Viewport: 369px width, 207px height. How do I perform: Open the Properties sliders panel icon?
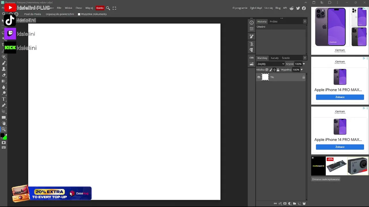click(x=251, y=29)
